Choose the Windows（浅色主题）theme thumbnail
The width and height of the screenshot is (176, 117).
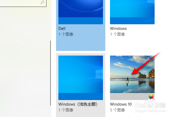point(81,78)
